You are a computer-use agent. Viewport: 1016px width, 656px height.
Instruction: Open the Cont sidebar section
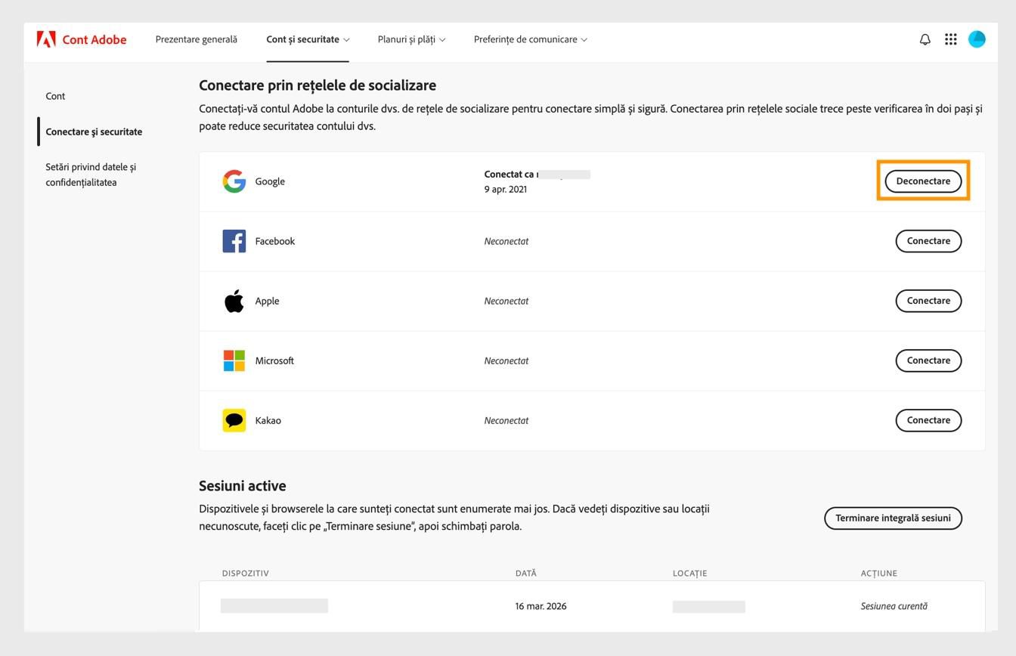pos(55,96)
